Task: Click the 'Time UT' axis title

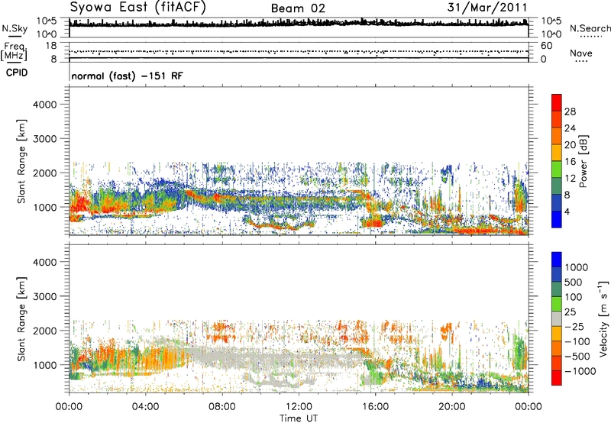Action: click(x=299, y=418)
